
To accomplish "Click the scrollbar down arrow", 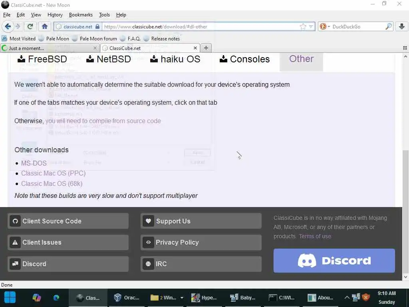I will 405,277.
